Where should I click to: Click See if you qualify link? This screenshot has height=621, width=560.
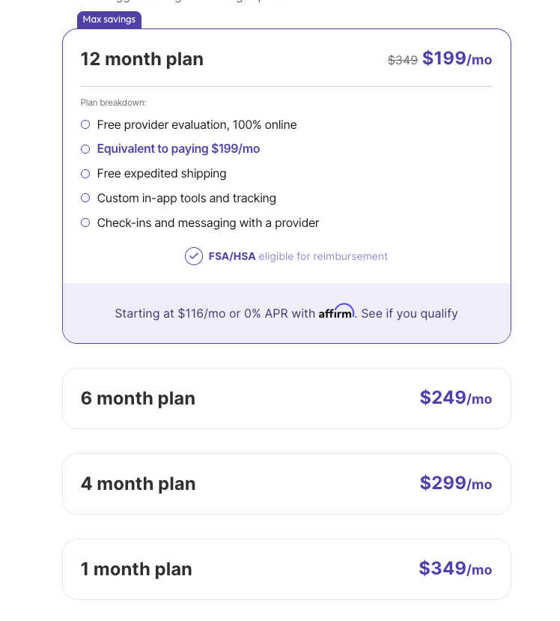[x=410, y=313]
